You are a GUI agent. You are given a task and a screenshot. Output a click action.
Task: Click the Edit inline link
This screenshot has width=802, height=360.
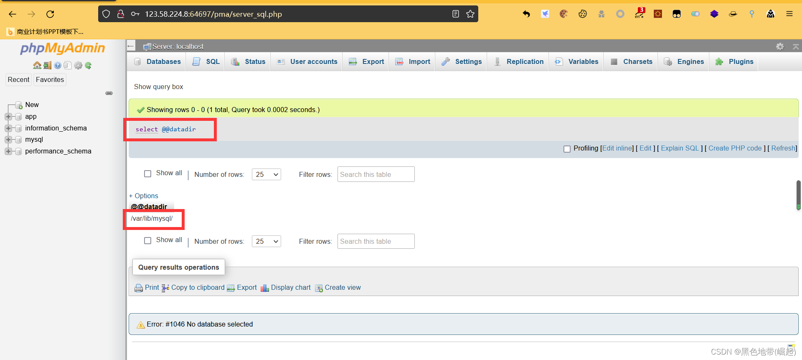[x=618, y=148]
